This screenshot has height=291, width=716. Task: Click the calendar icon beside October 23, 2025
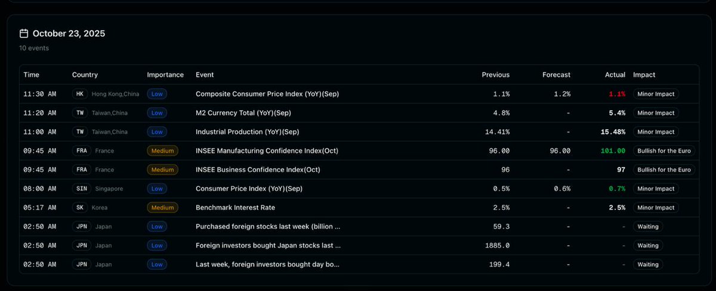point(24,33)
